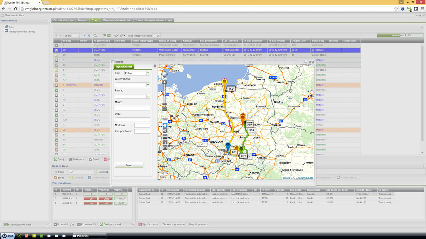Screen dimensions: 426x239
Task: Click Dodaj add route button
Action: tap(59, 159)
